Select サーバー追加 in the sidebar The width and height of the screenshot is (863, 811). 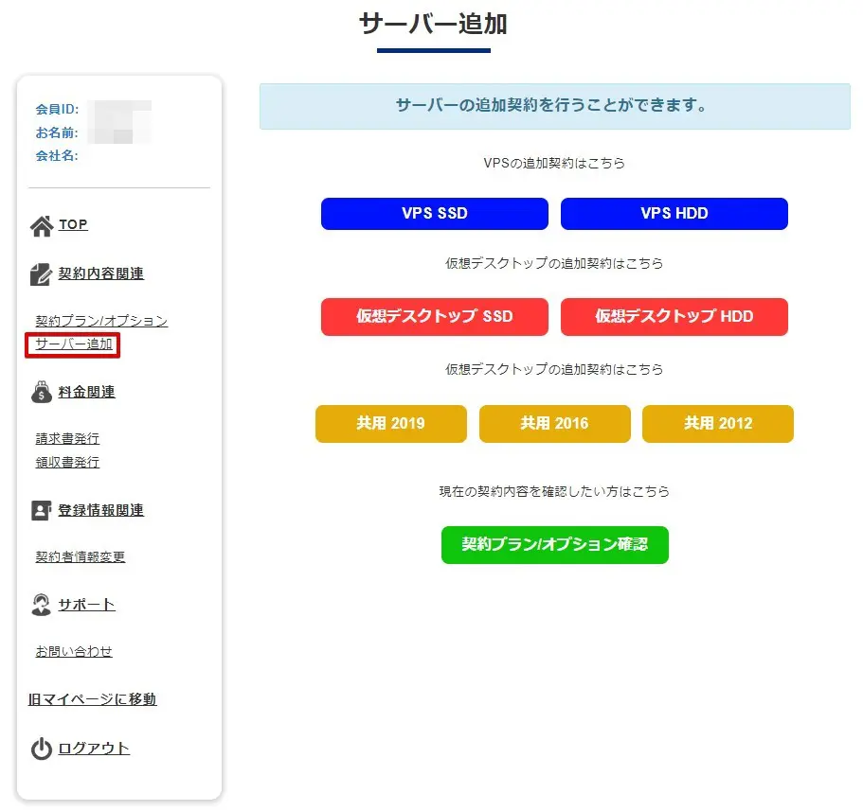click(x=74, y=344)
